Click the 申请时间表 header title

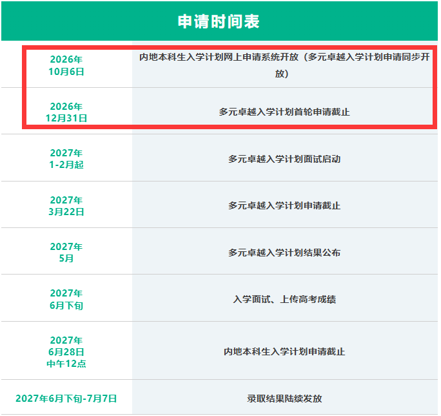219,21
